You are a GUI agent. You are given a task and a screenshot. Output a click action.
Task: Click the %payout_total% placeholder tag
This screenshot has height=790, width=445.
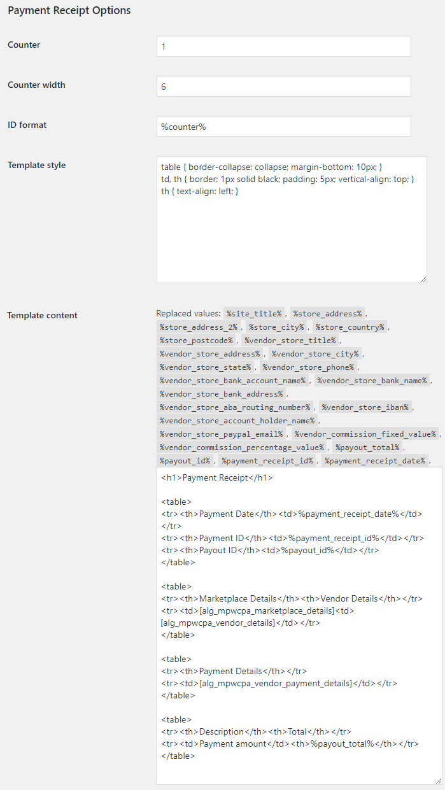pyautogui.click(x=367, y=447)
